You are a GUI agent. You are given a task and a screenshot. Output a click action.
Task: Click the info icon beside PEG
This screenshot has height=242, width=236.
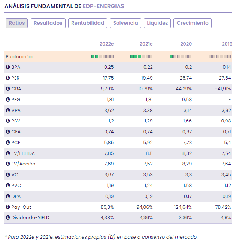(7, 99)
